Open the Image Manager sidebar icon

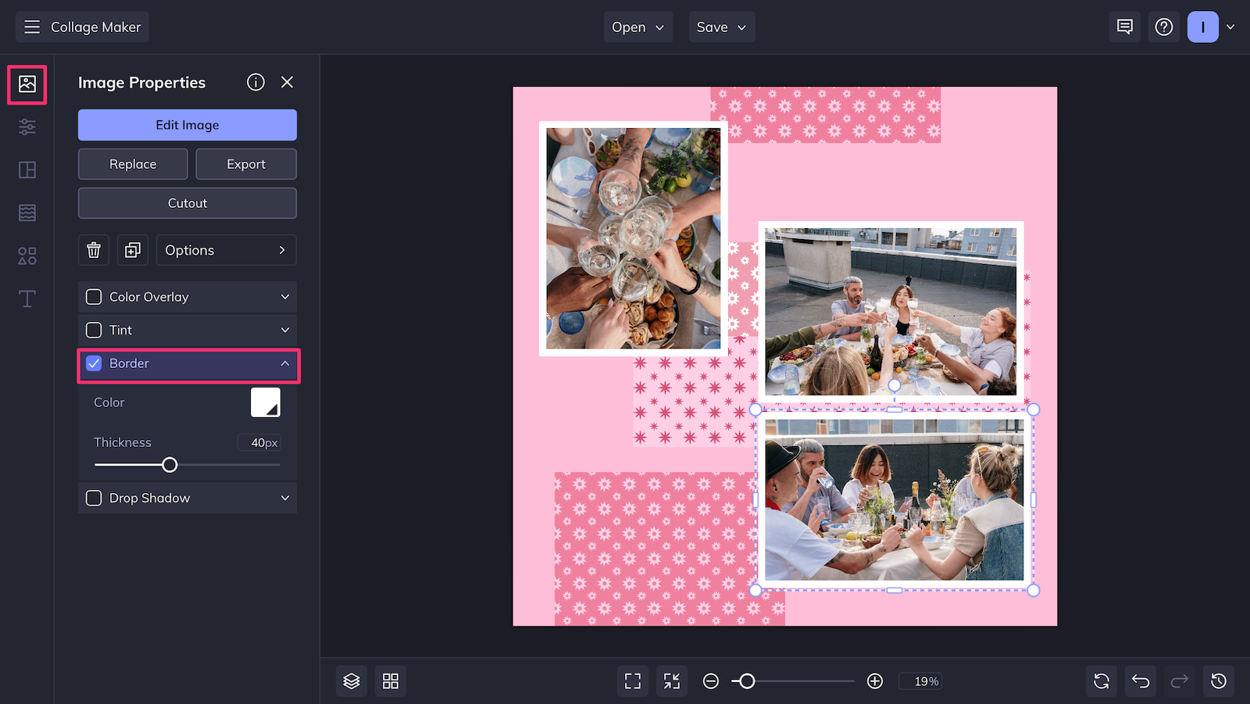coord(27,84)
